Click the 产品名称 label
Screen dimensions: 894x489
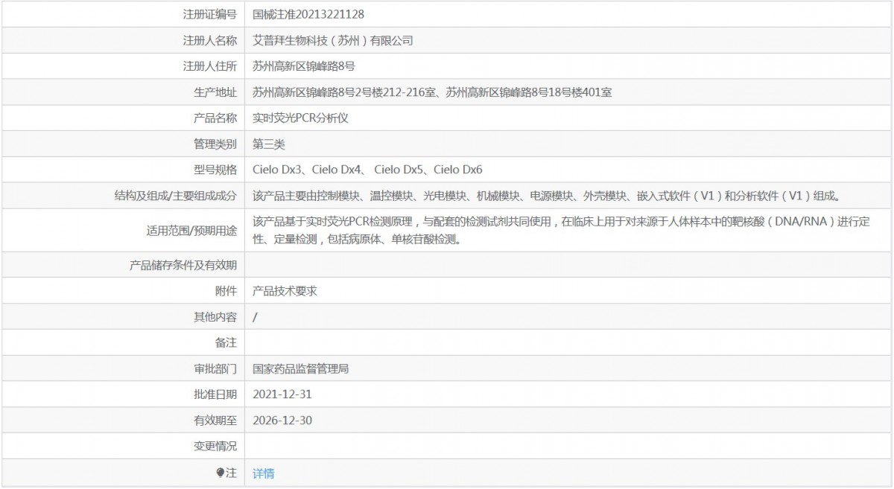tap(215, 118)
